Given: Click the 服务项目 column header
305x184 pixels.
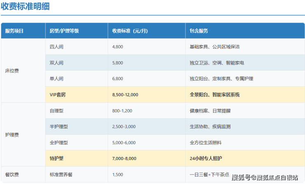Looking at the screenshot, I should point(14,31).
